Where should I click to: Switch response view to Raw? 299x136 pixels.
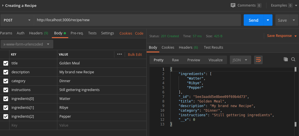175,60
